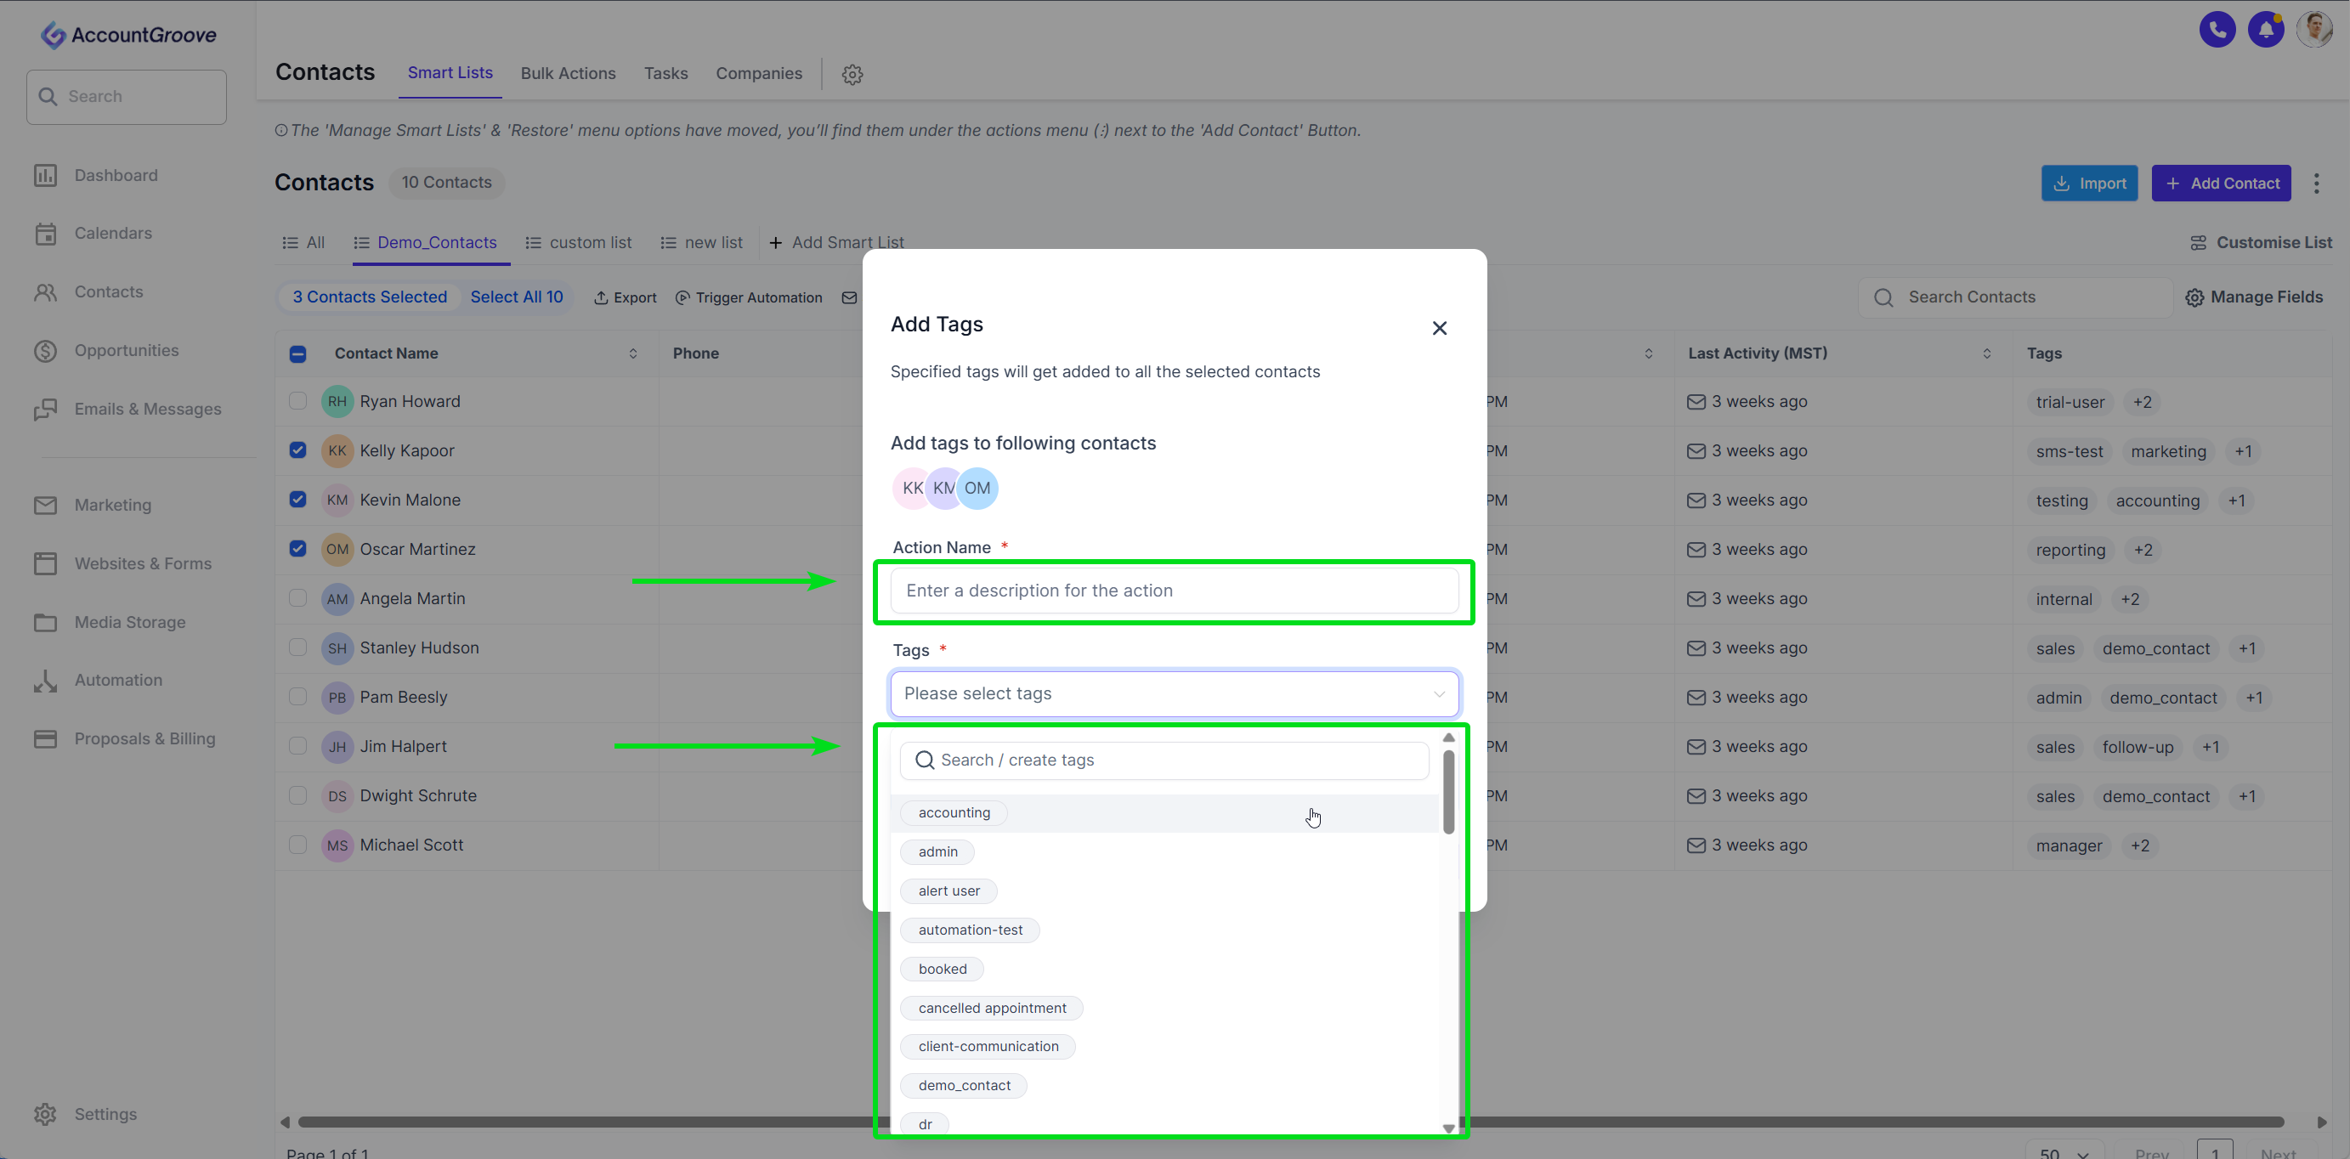The width and height of the screenshot is (2350, 1159).
Task: Click the Opportunities dollar icon
Action: tap(46, 351)
